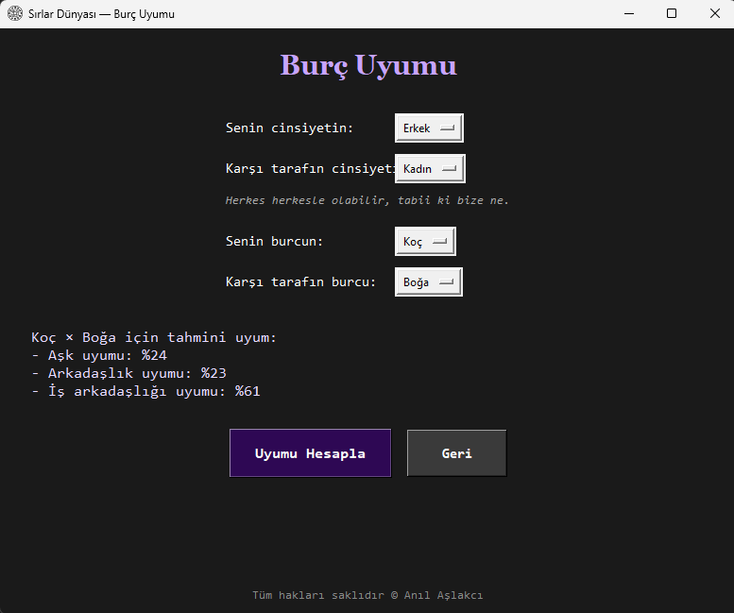Click the 'Arkadaşlık uyumu: %23' result
Image resolution: width=734 pixels, height=613 pixels.
(128, 373)
